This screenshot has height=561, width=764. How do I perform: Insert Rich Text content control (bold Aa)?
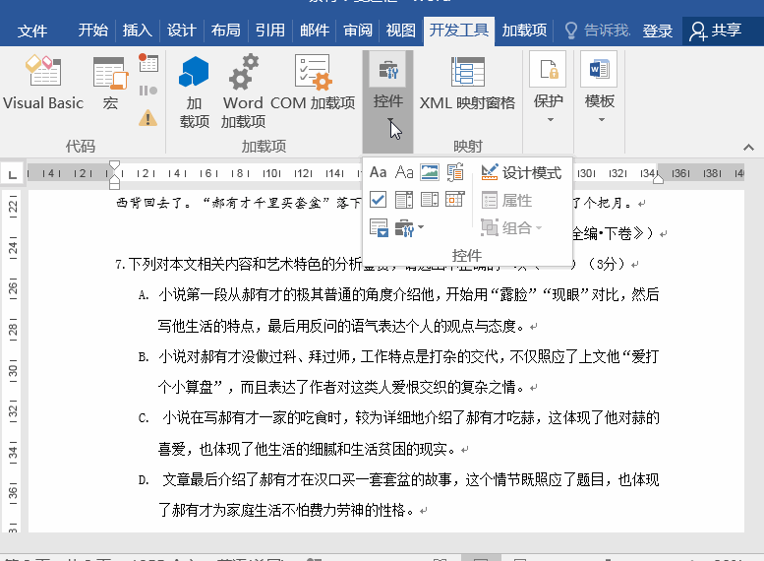point(379,172)
